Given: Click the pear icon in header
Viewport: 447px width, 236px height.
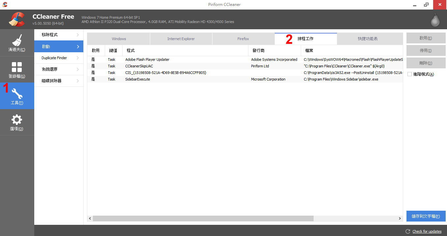Looking at the screenshot, I should click(x=435, y=20).
